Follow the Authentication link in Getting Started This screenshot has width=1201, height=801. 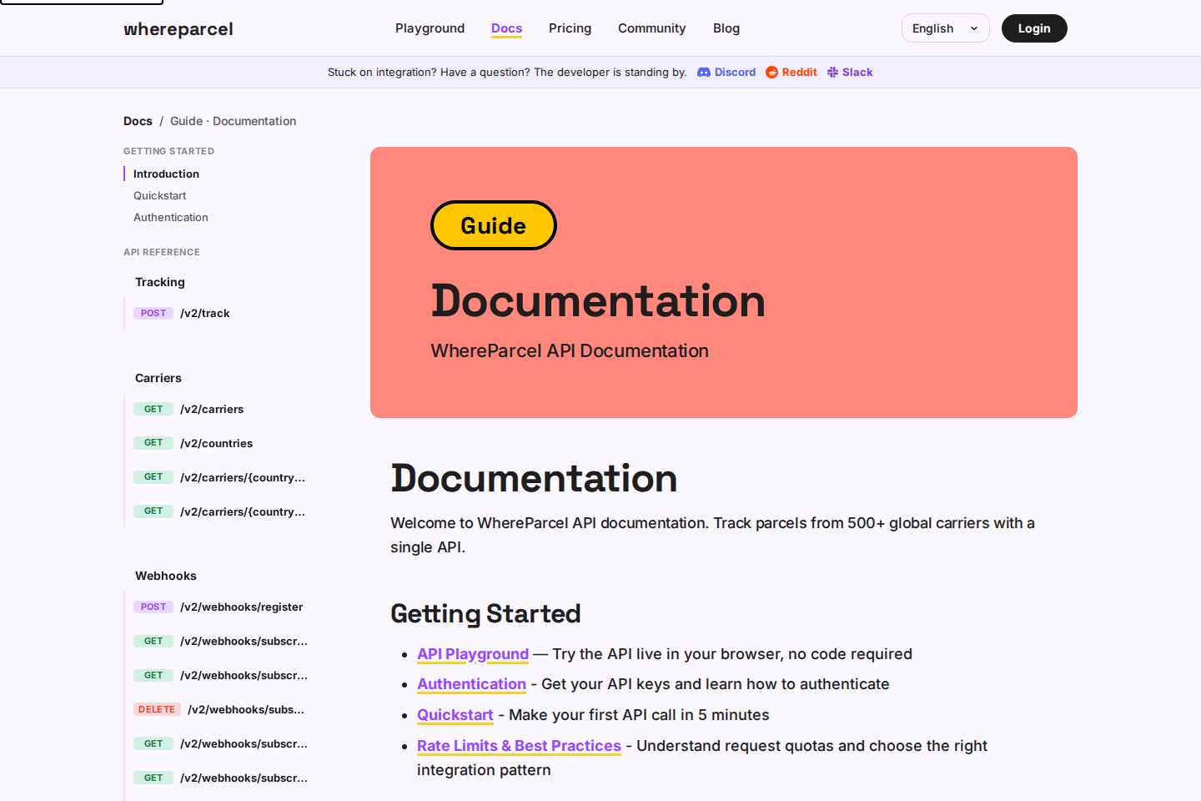(471, 684)
